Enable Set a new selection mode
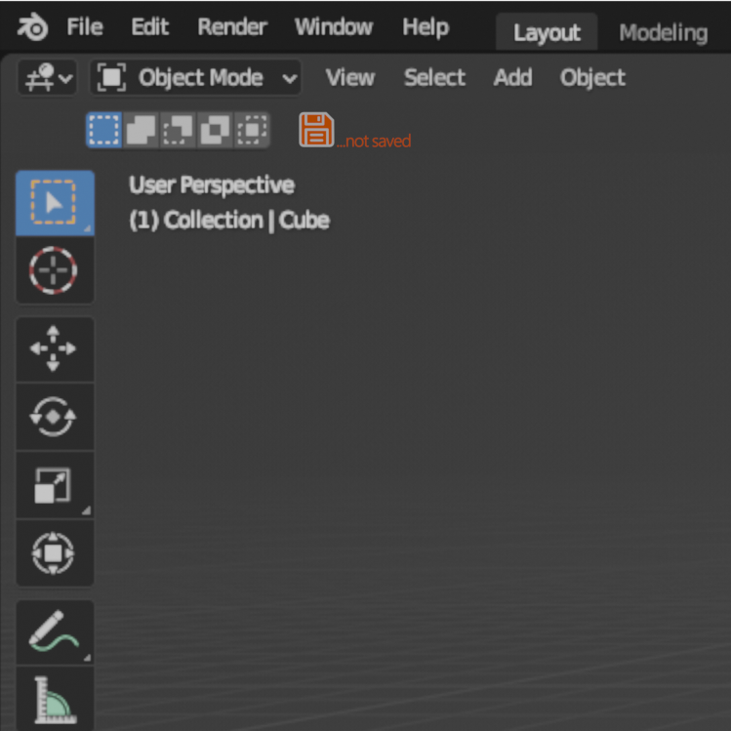This screenshot has height=731, width=731. [x=104, y=130]
